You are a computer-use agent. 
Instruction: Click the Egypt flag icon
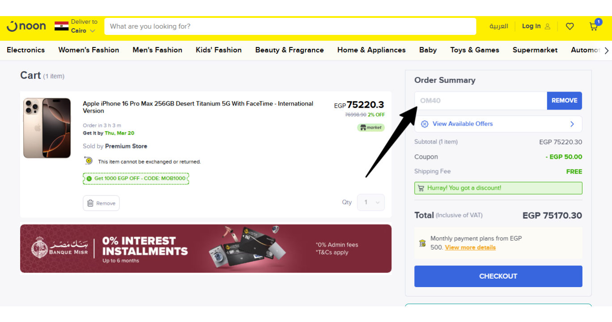61,26
